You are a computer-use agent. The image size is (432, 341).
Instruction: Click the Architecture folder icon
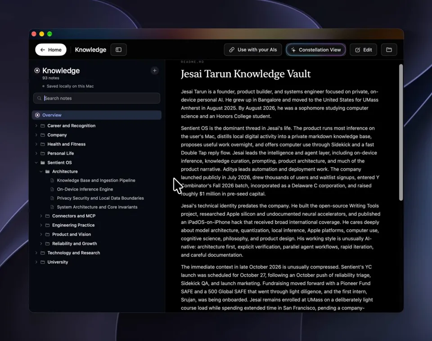47,171
